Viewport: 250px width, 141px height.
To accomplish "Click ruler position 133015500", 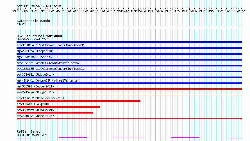I will click(x=223, y=11).
